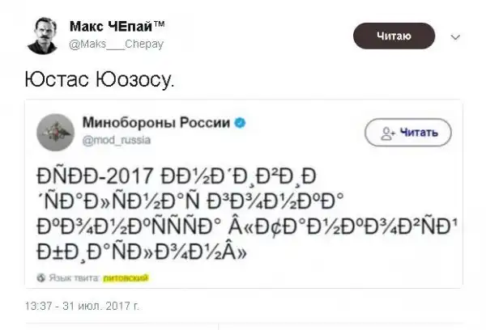Image resolution: width=486 pixels, height=330 pixels.
Task: Click Макс ЧЕпай profile avatar
Action: [42, 35]
